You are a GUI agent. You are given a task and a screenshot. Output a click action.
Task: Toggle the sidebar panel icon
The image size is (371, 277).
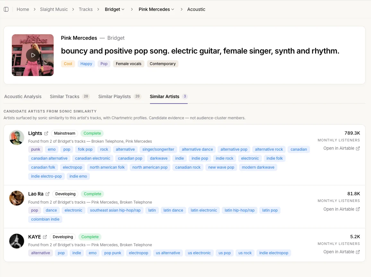tap(6, 9)
